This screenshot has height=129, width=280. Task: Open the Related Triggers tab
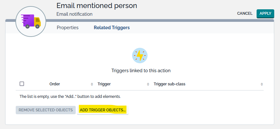tap(112, 28)
